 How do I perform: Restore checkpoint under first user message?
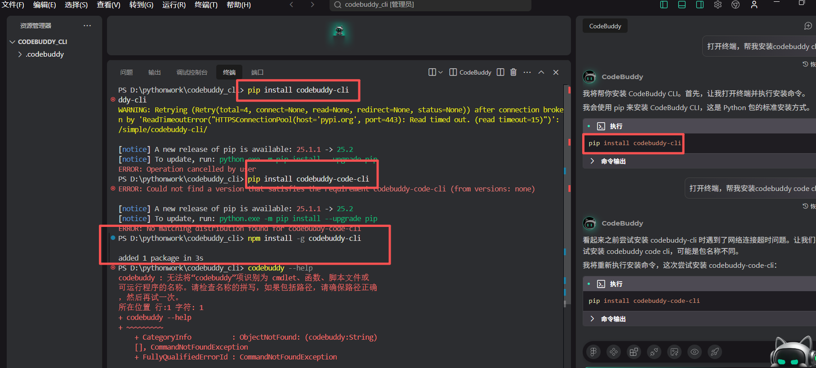point(808,64)
